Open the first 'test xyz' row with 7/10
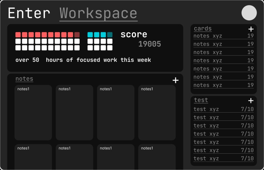Image resolution: width=264 pixels, height=170 pixels. point(224,109)
